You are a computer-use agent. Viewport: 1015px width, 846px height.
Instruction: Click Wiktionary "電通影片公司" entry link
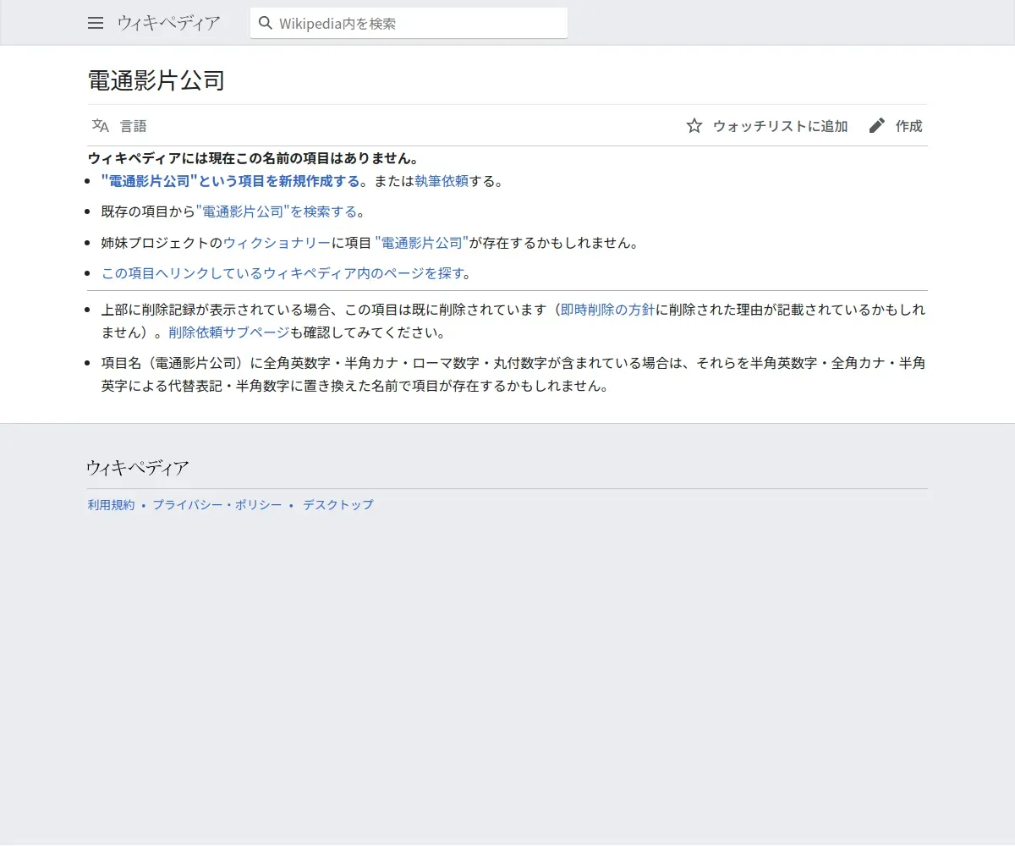coord(422,243)
